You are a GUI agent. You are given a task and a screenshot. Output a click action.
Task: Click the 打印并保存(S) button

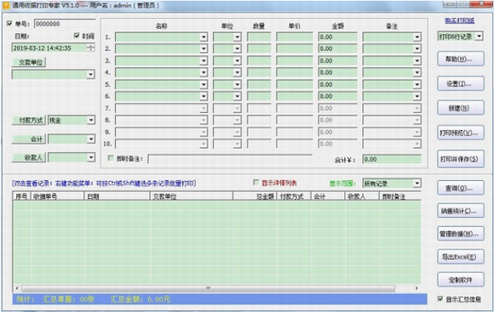[x=460, y=159]
